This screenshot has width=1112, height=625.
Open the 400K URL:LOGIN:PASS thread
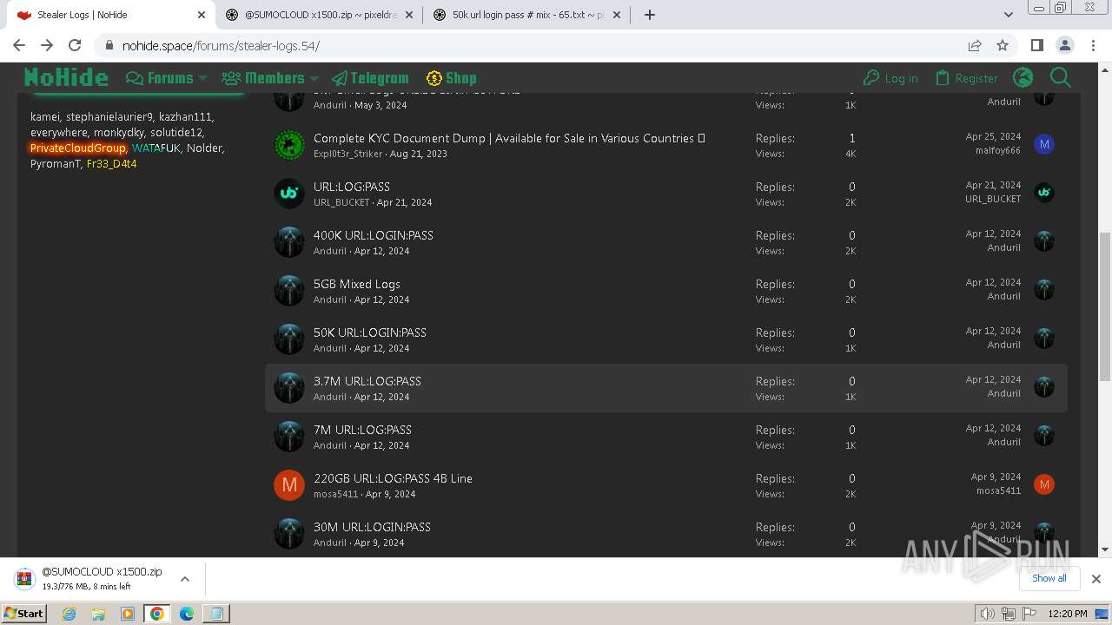(374, 235)
